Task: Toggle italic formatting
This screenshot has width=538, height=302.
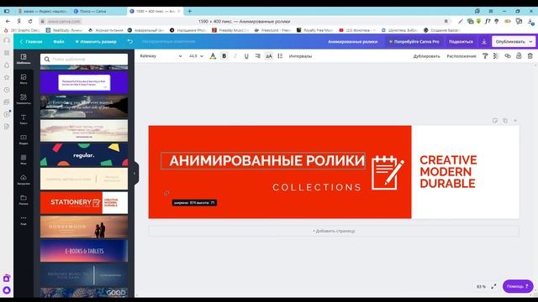Action: tap(235, 56)
